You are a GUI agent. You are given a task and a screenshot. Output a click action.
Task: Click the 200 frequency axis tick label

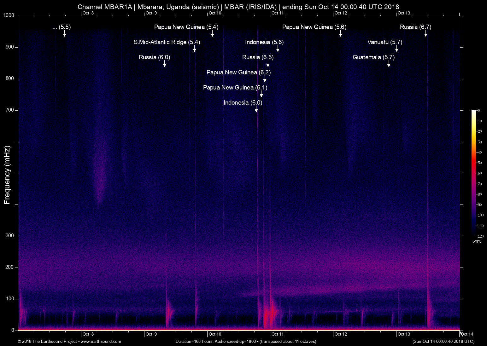pos(10,267)
